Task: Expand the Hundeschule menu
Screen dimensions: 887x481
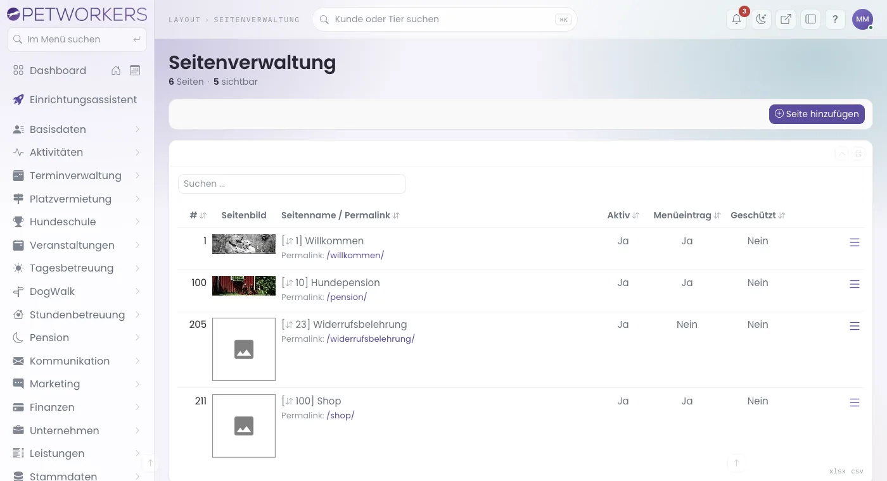Action: (x=77, y=222)
